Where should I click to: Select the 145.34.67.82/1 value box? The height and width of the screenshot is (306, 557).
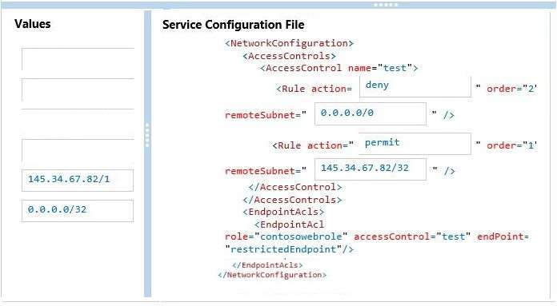click(78, 180)
